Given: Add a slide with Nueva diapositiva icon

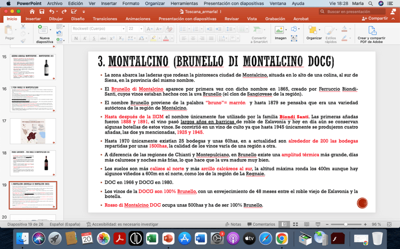Looking at the screenshot, I should click(x=43, y=30).
